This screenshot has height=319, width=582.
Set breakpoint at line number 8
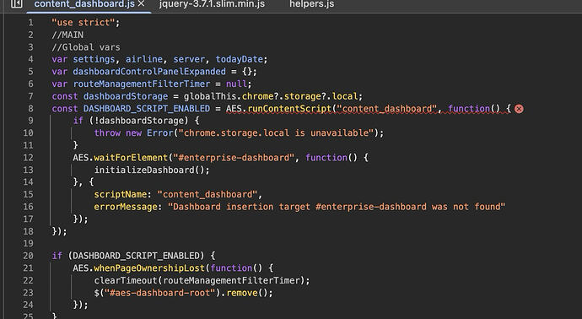31,109
